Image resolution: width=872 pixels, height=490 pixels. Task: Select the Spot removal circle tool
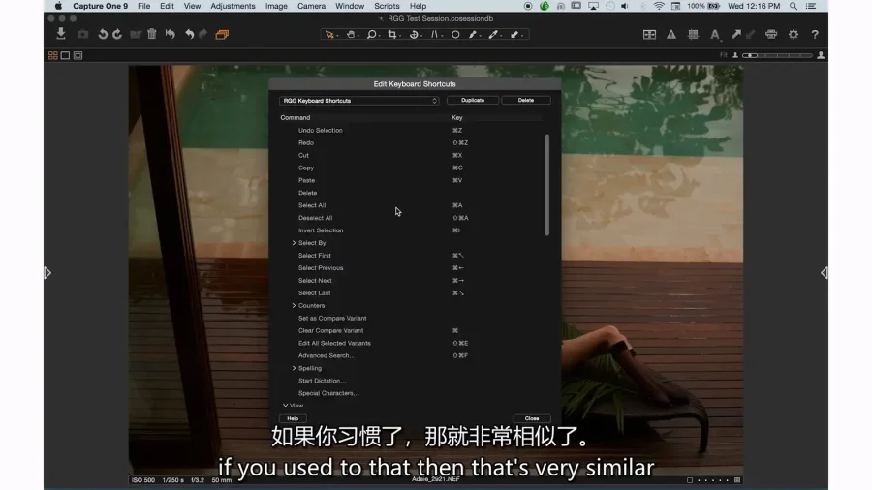(x=455, y=35)
